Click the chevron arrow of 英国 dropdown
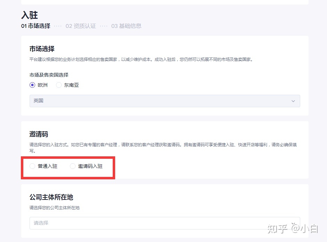The width and height of the screenshot is (327, 242). point(293,101)
